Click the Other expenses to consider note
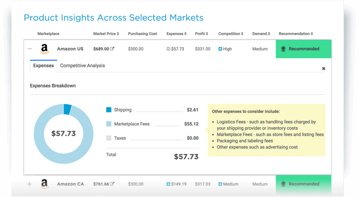This screenshot has width=359, height=197. click(x=266, y=130)
